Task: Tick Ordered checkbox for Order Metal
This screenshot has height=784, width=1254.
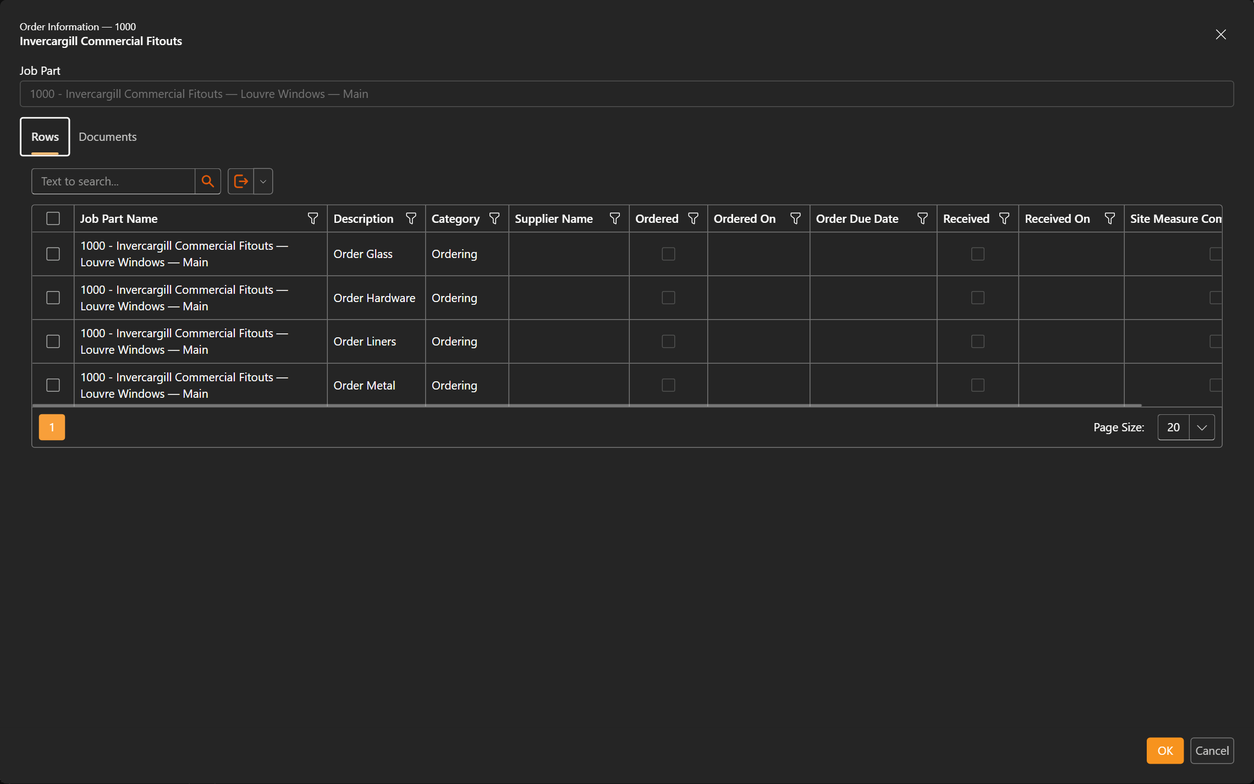Action: pyautogui.click(x=668, y=385)
